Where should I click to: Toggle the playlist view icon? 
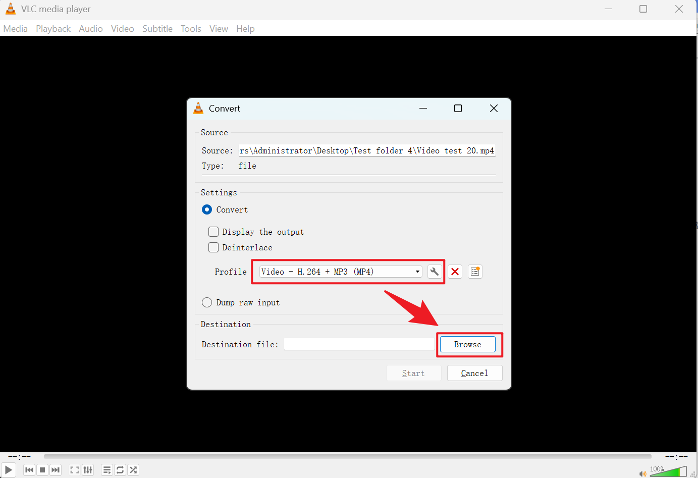tap(107, 470)
